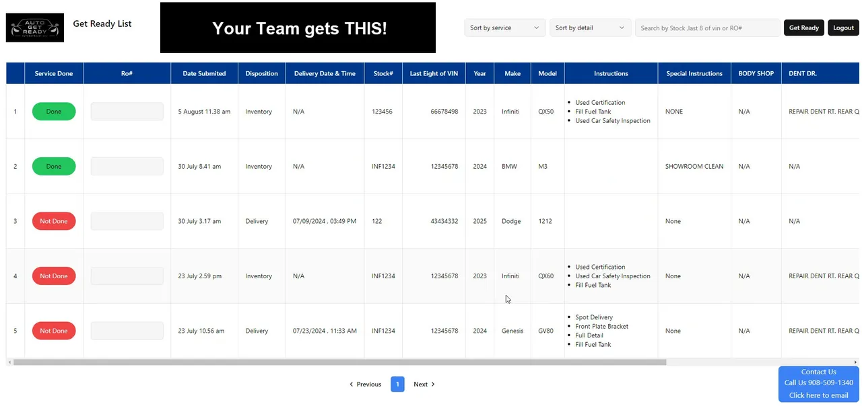Image resolution: width=862 pixels, height=410 pixels.
Task: Click the Your Team gets THIS banner
Action: 298,28
